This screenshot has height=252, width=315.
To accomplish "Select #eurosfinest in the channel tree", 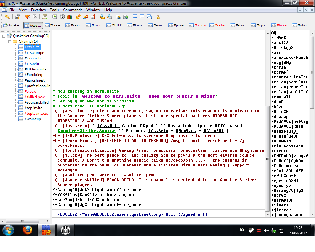I will 34,80.
